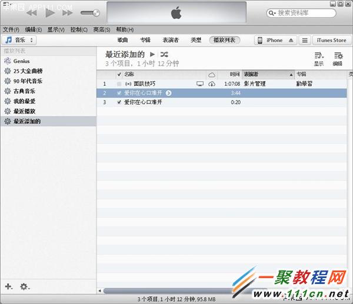The width and height of the screenshot is (353, 304).
Task: Download 面談技巧 using the iCloud icon
Action: pos(212,84)
